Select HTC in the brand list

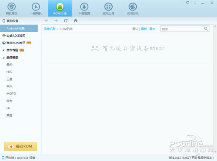point(10,72)
